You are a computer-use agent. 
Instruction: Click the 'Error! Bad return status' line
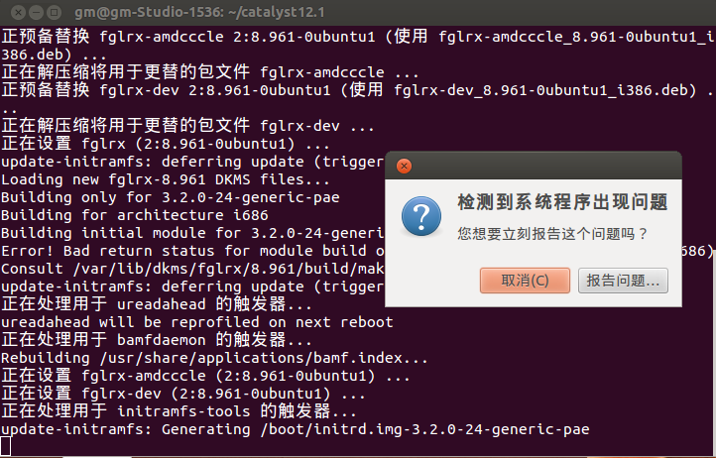click(x=192, y=251)
